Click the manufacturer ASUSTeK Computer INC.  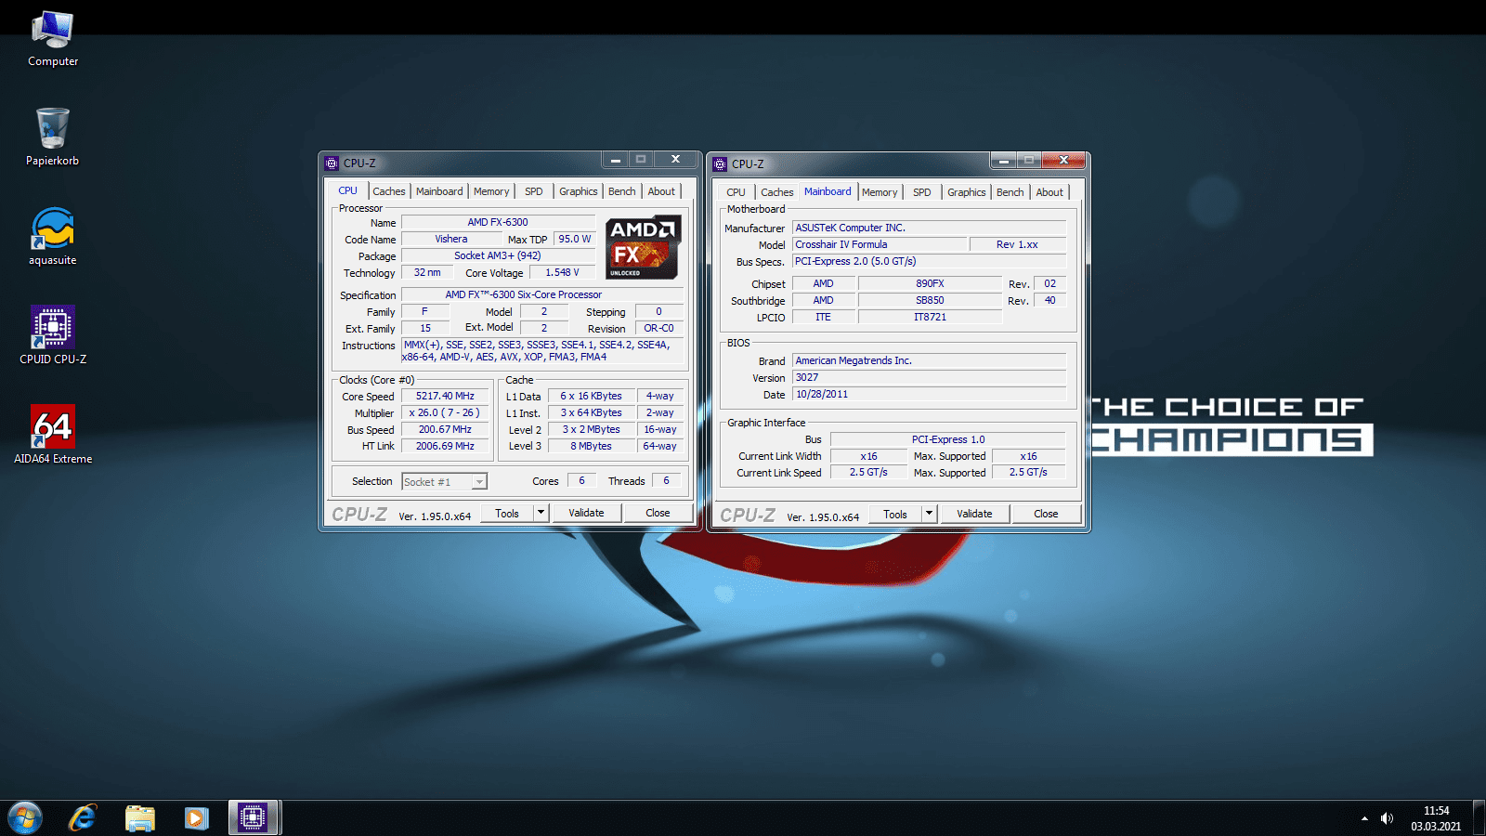[929, 228]
